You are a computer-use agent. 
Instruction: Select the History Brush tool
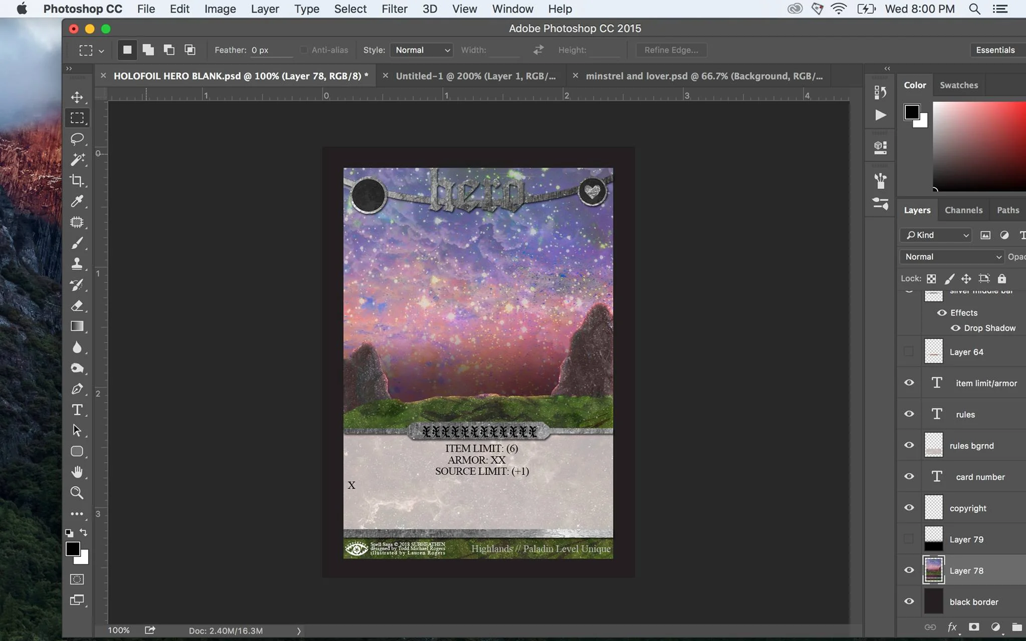(77, 284)
